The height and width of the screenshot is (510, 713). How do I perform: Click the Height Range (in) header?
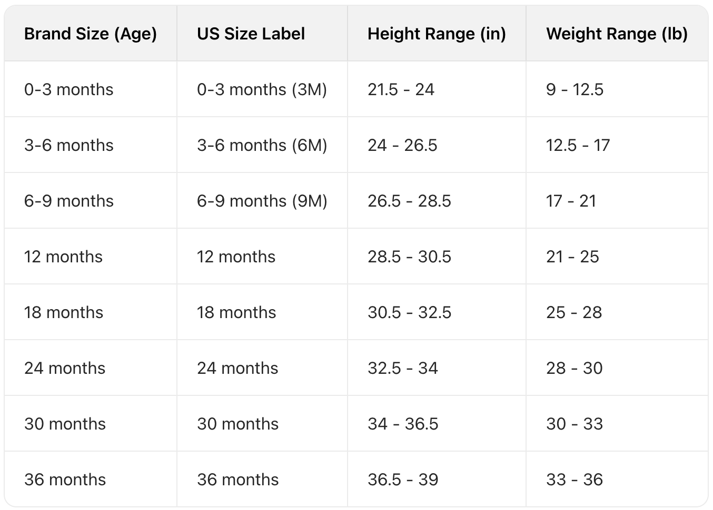tap(437, 34)
